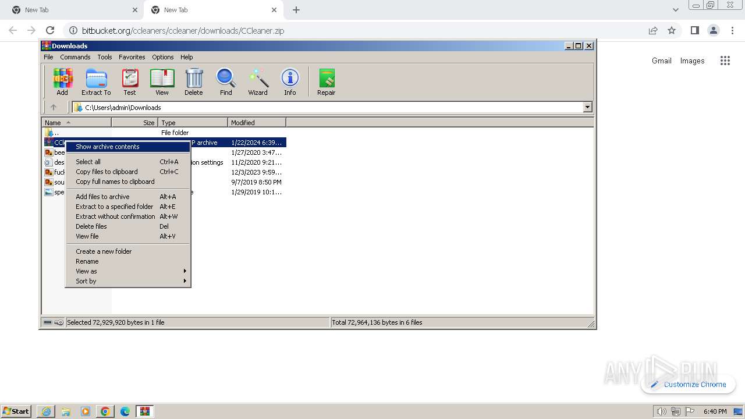This screenshot has width=745, height=419.
Task: Open the Gmail link
Action: pos(662,61)
